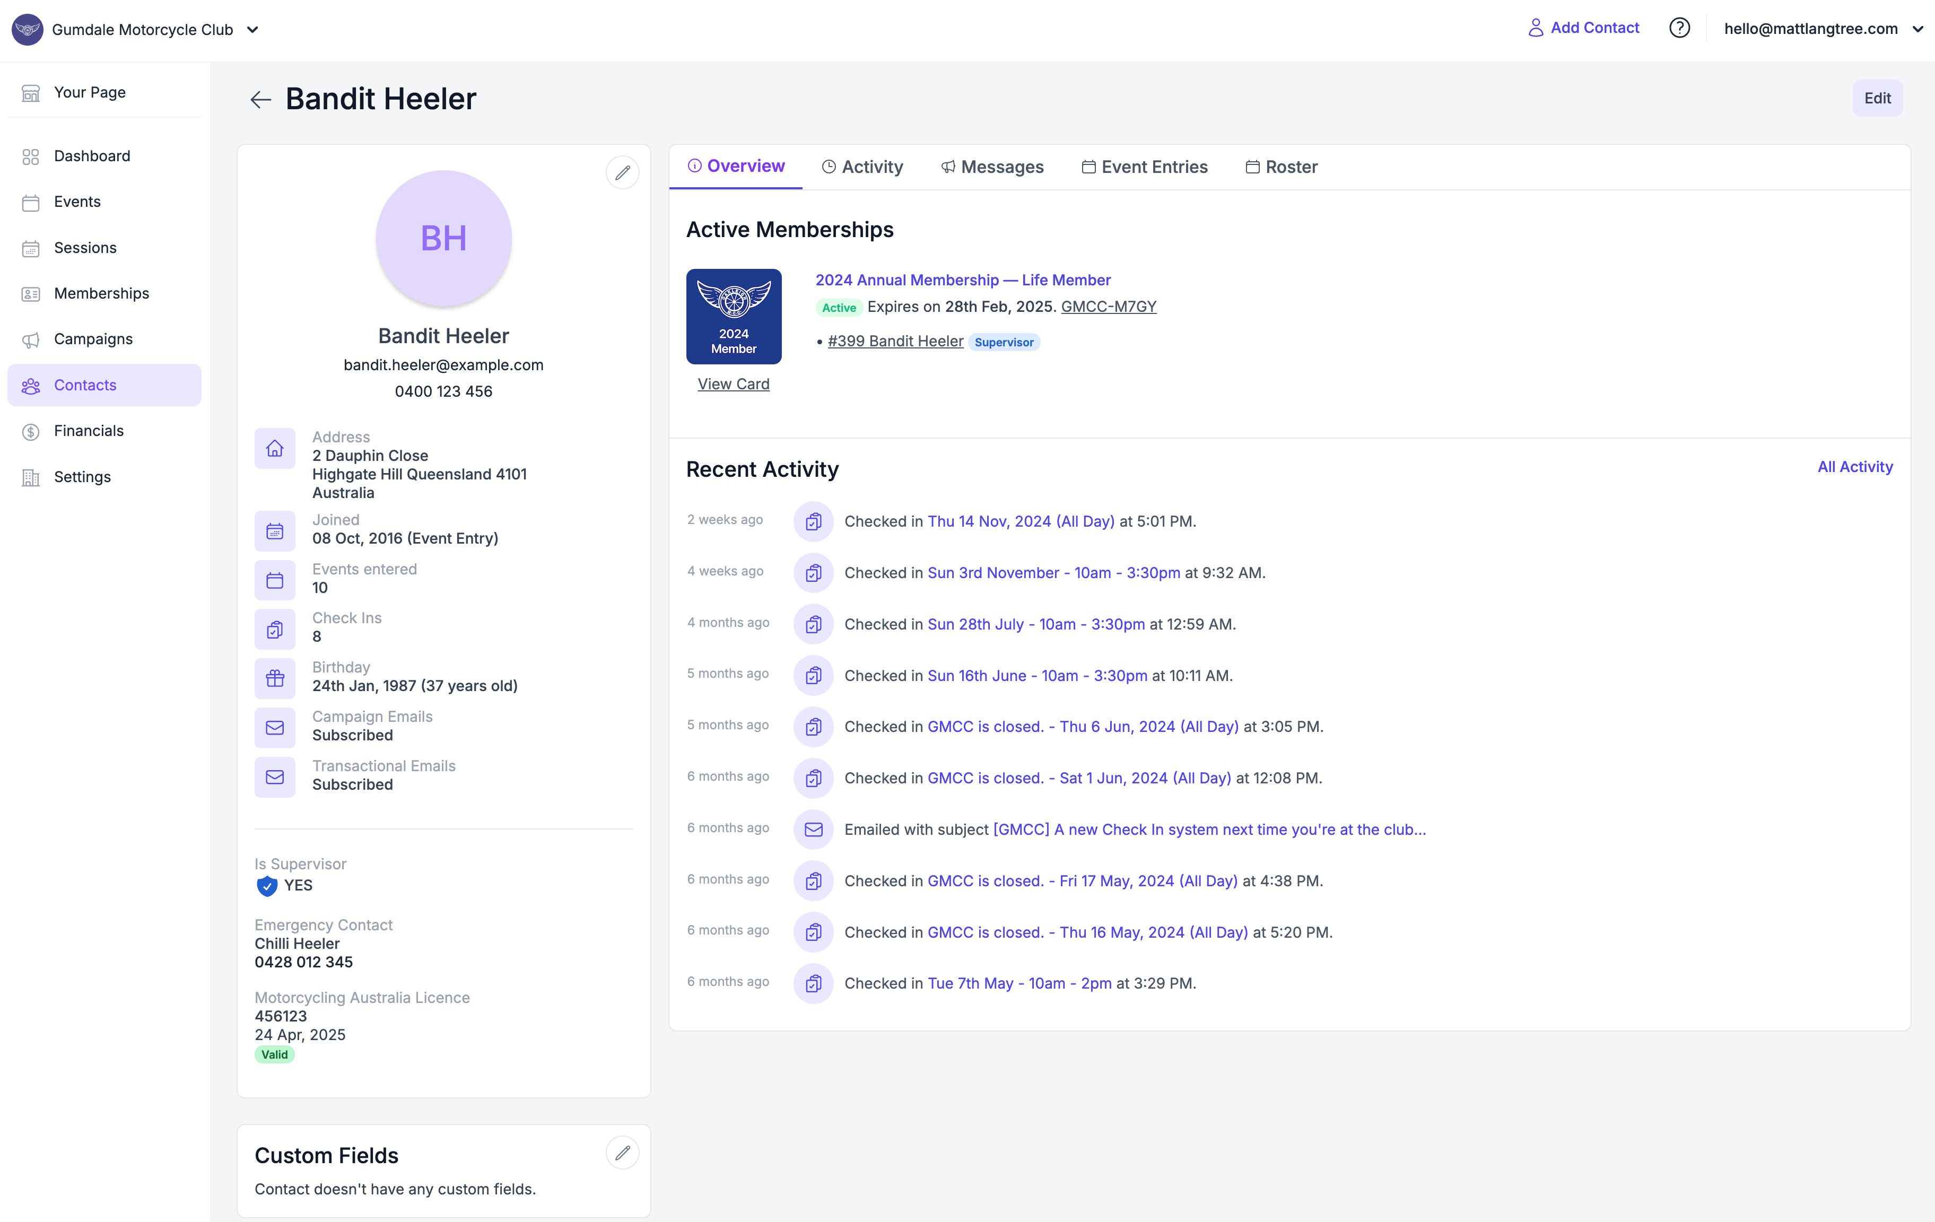Click the Campaigns megaphone icon in sidebar

31,340
